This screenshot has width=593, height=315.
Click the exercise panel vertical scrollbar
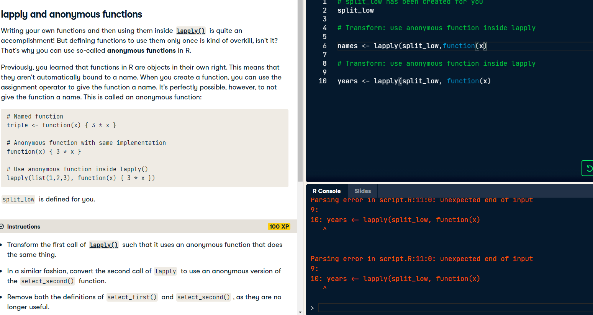[x=300, y=91]
